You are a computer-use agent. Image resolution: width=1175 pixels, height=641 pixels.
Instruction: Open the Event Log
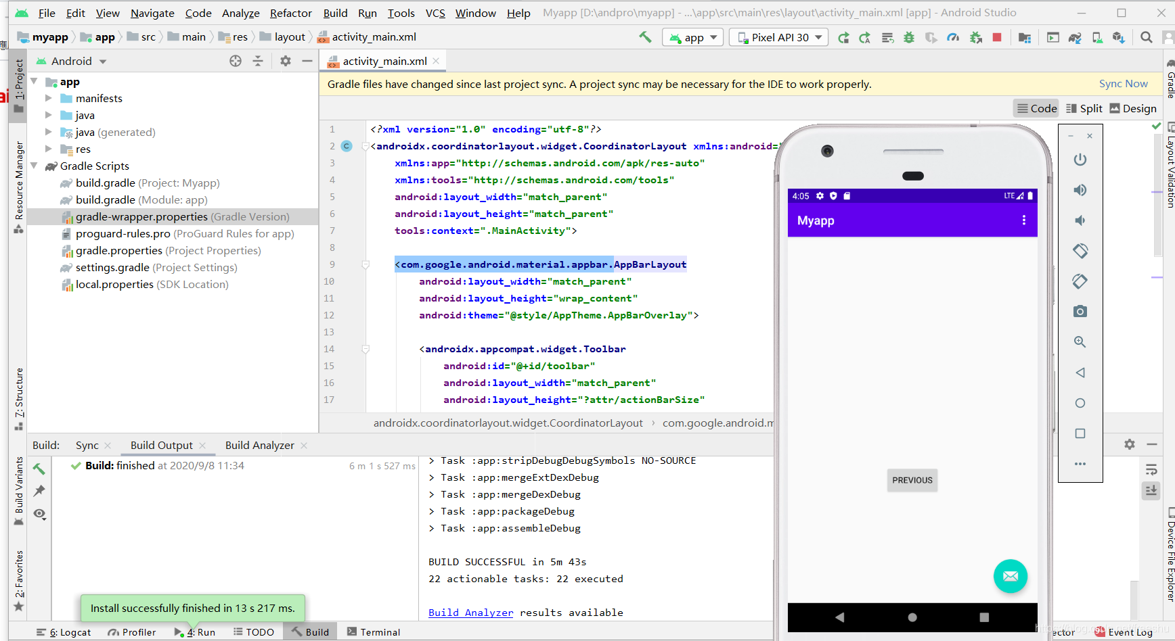(x=1124, y=632)
